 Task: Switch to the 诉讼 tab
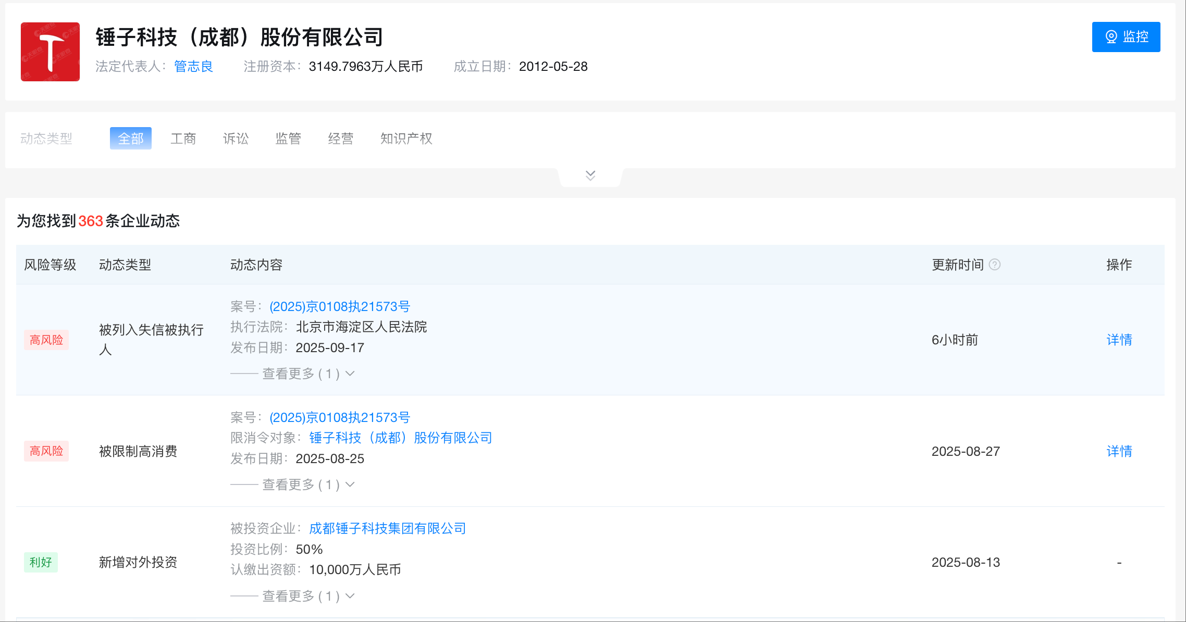[x=235, y=138]
